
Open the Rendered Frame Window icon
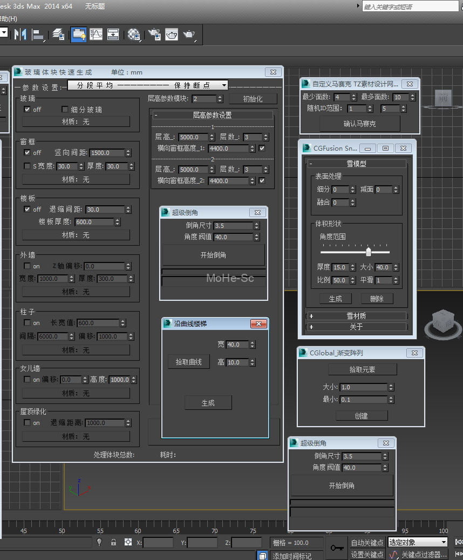point(172,34)
